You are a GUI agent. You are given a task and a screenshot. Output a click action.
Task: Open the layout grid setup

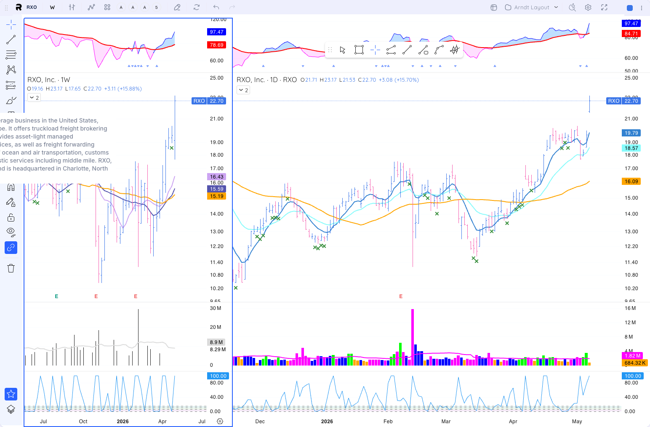(494, 7)
